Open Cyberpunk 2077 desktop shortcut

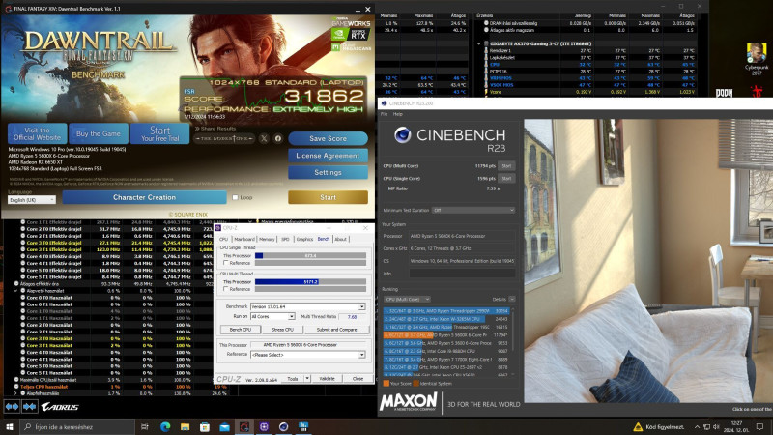tap(756, 59)
